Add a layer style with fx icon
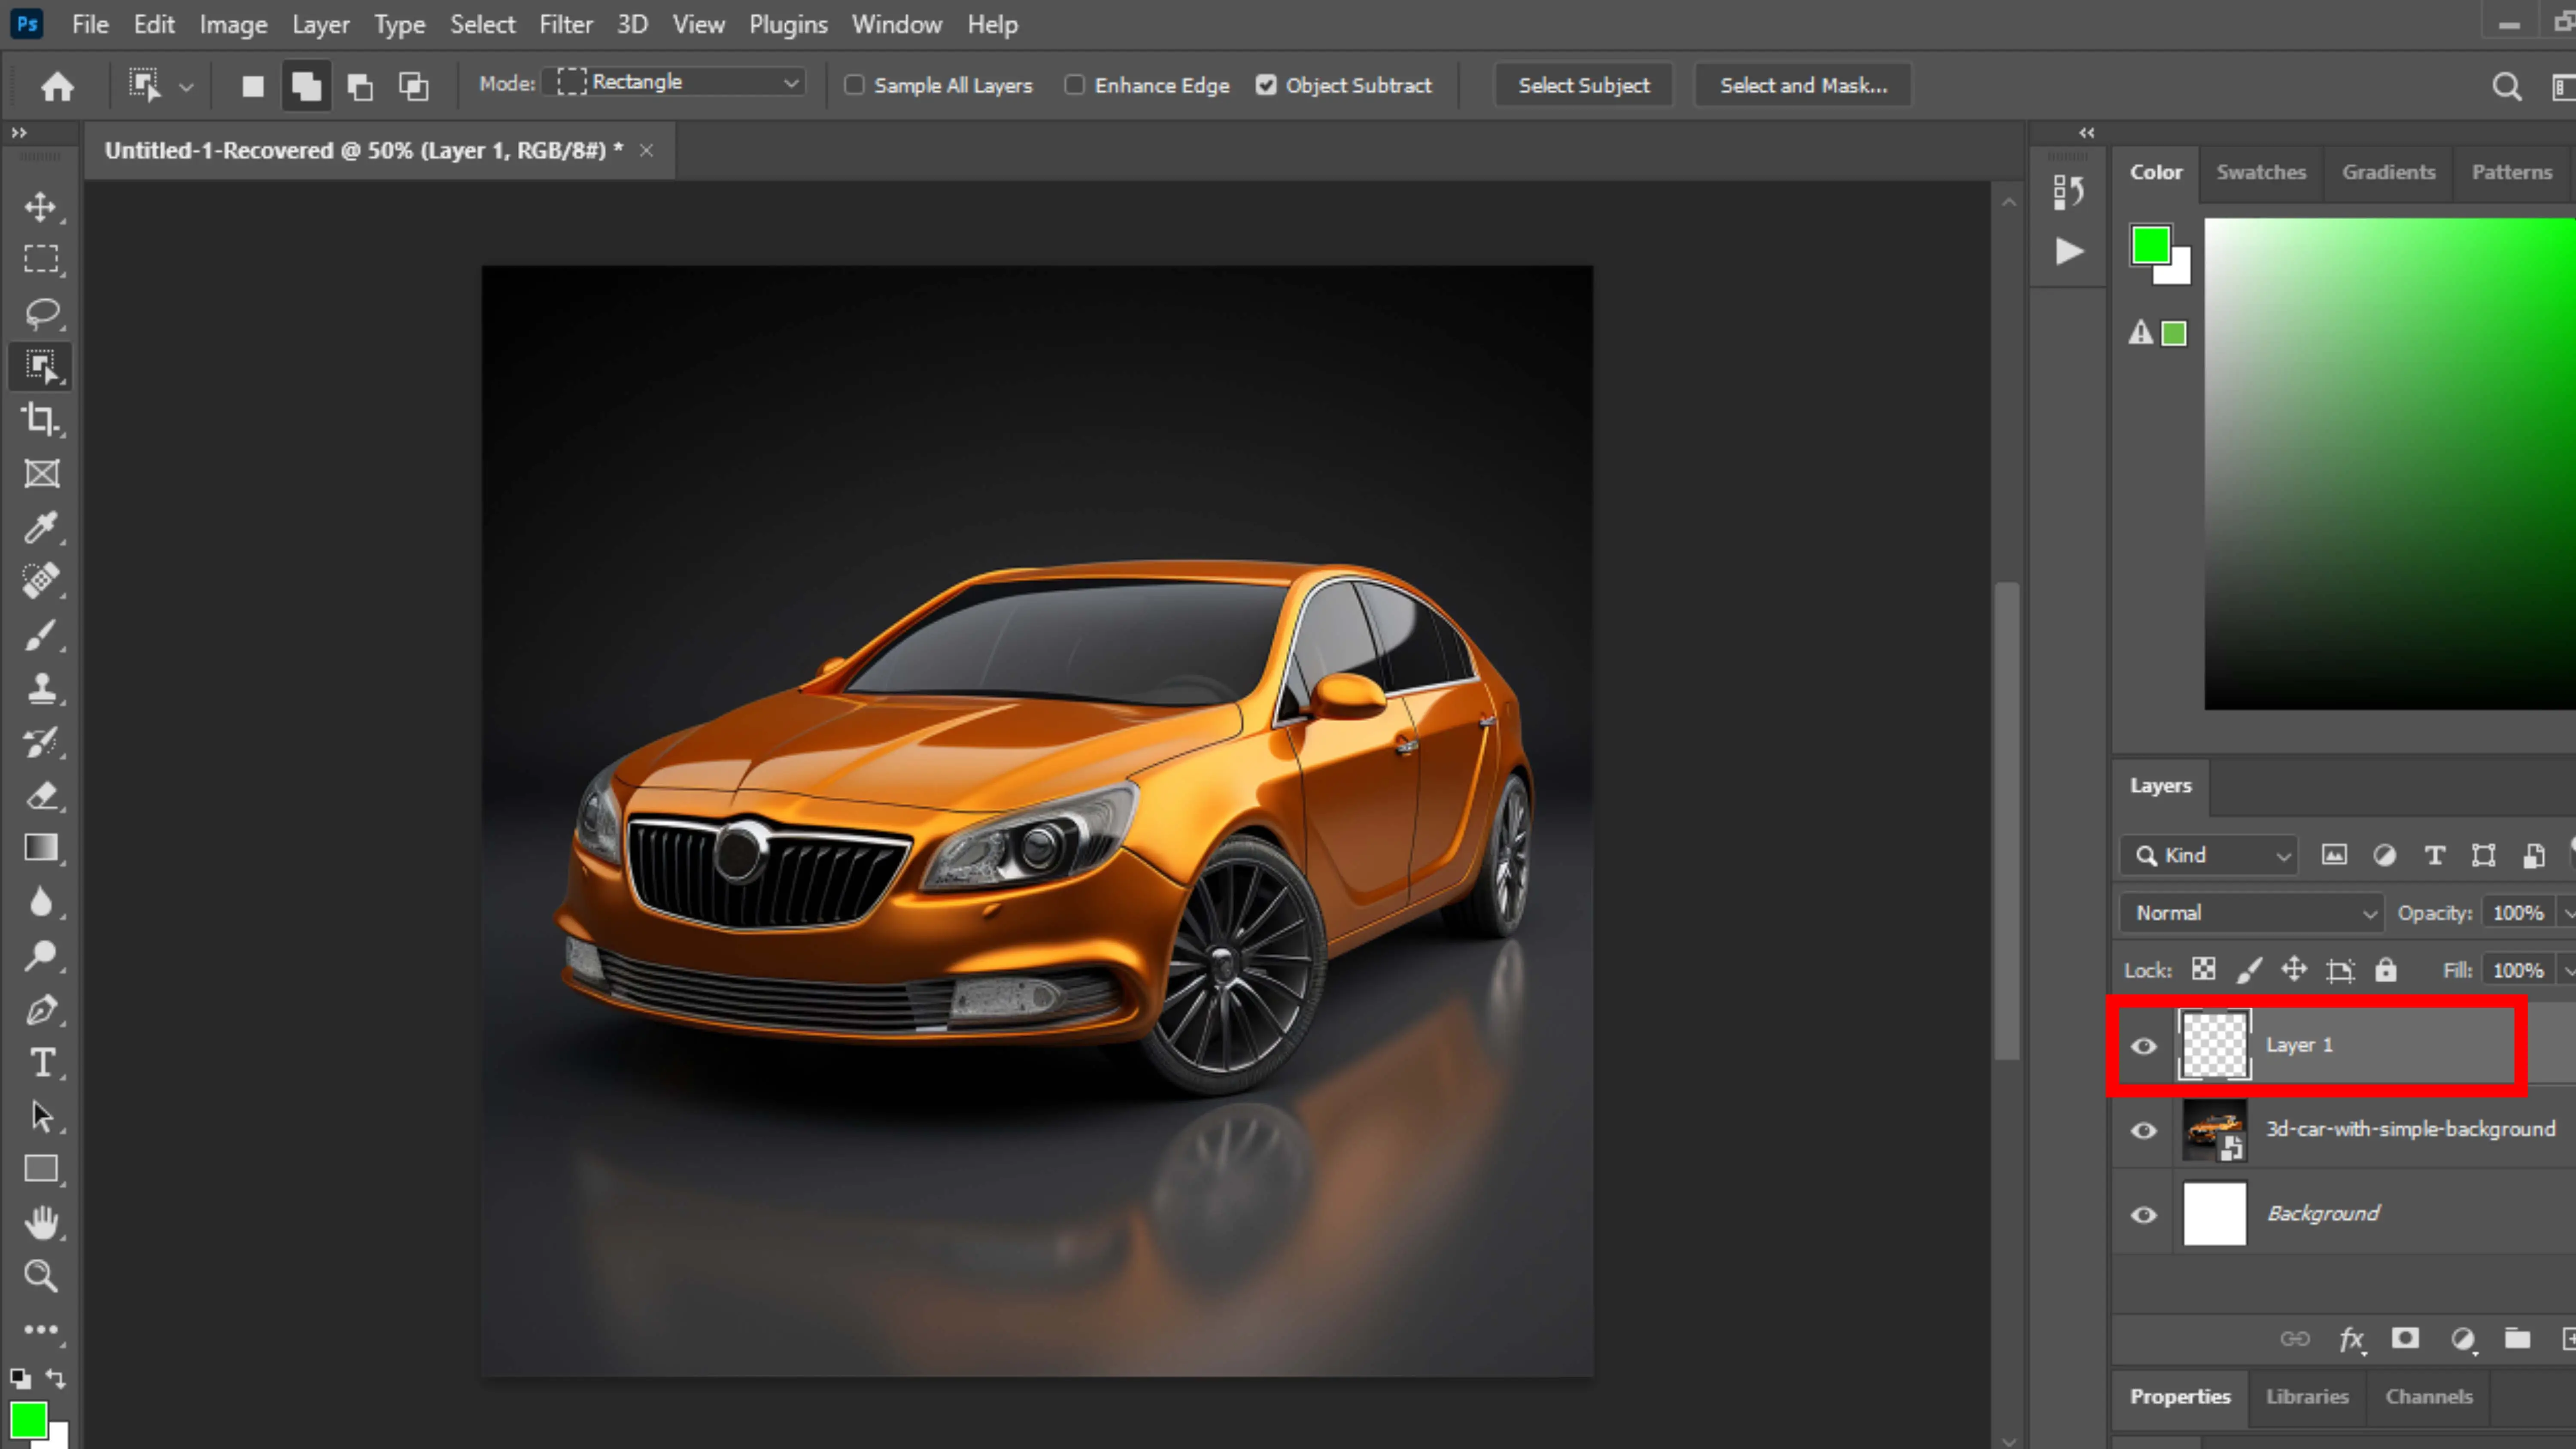 [x=2352, y=1339]
